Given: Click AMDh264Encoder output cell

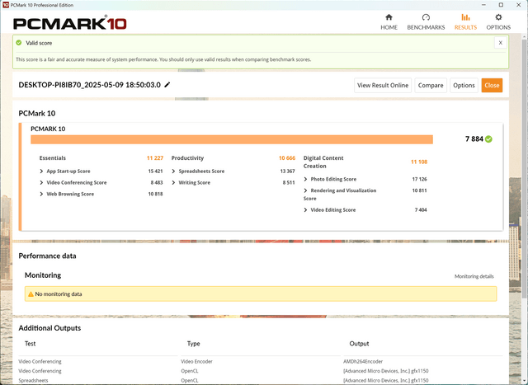Looking at the screenshot, I should pos(363,361).
